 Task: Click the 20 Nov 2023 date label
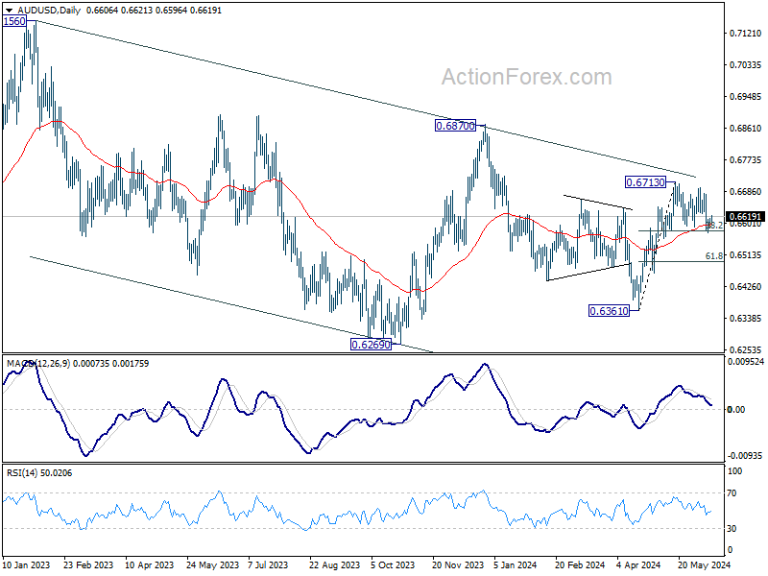click(x=458, y=564)
